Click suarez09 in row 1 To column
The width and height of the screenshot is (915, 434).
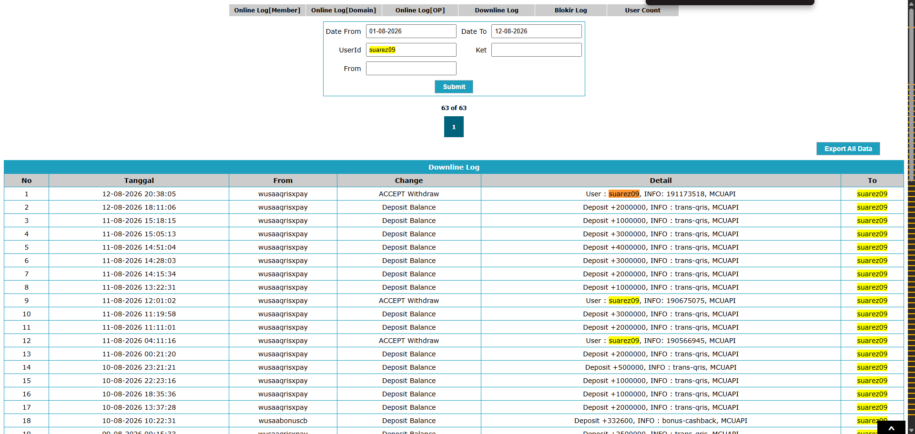pyautogui.click(x=872, y=194)
